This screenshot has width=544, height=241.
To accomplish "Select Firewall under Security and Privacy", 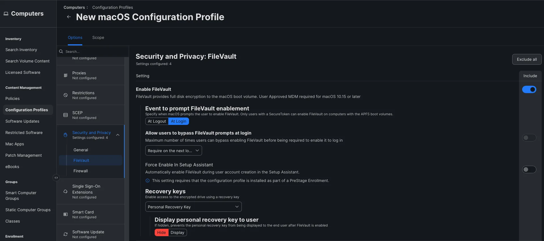I will pos(81,171).
